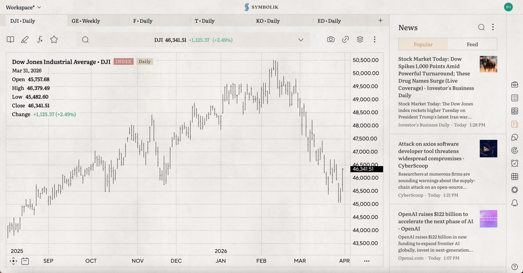Viewport: 523px width, 273px height.
Task: Open the book icon in chart toolbar
Action: pos(10,40)
